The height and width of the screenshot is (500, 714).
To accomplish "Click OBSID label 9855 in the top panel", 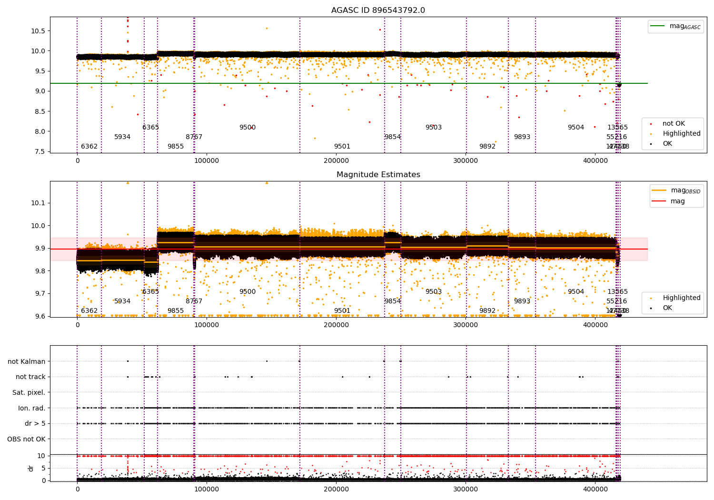I will (176, 147).
